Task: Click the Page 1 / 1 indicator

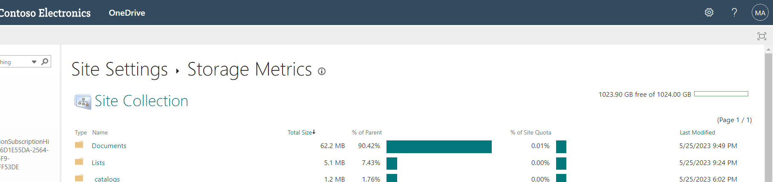Action: 734,120
